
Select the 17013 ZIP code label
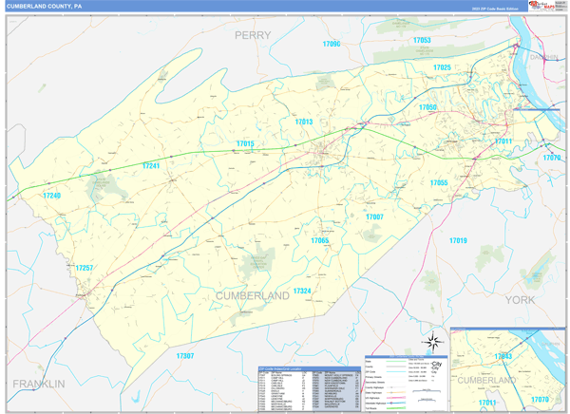click(303, 122)
